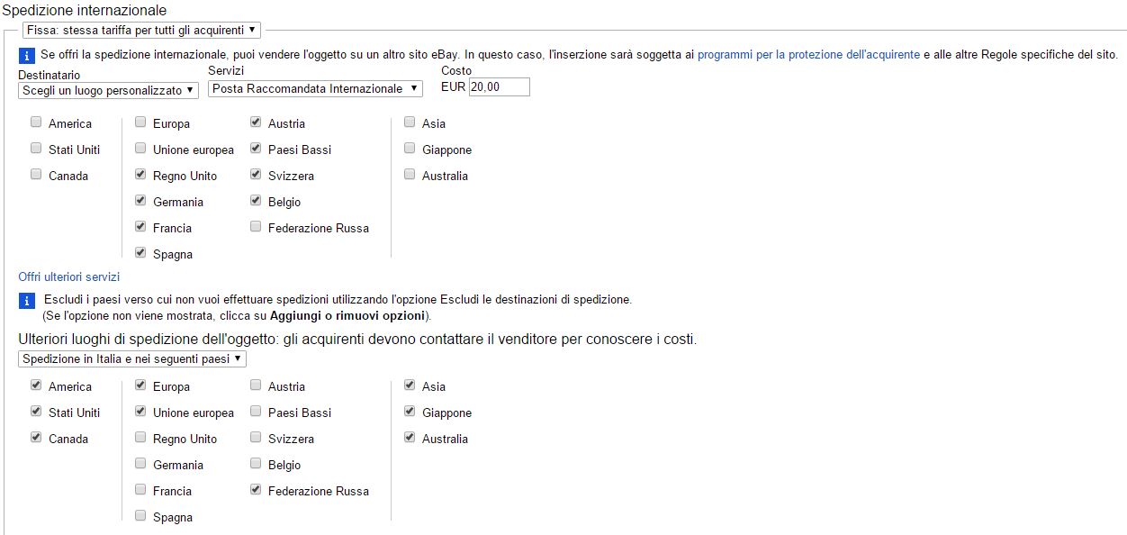Screen dimensions: 1127x535
Task: Uncheck Spagna in the upper list
Action: pos(140,253)
